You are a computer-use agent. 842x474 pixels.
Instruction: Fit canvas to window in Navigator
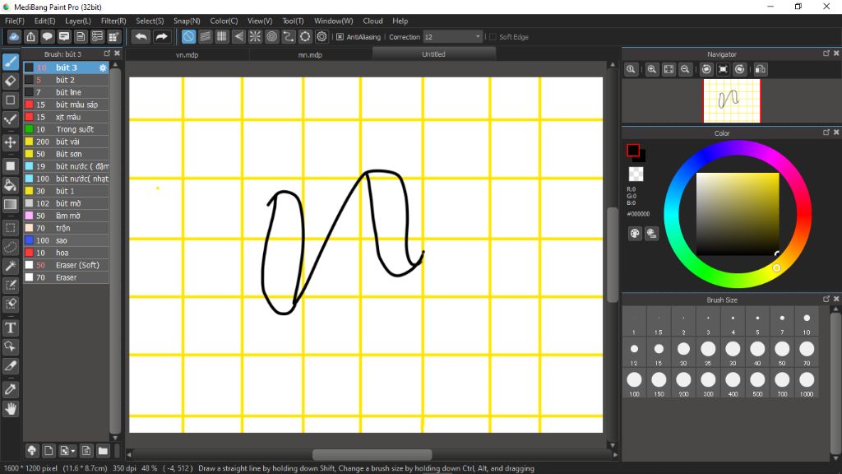[x=669, y=69]
